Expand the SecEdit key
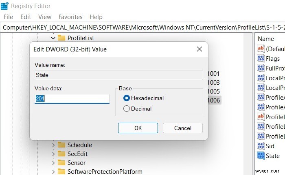 53,154
